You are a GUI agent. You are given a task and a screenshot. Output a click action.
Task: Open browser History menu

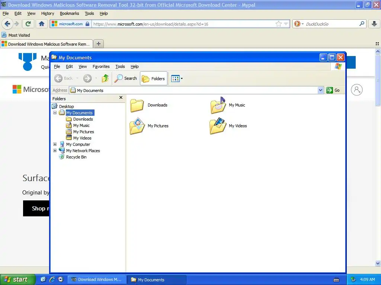tap(48, 13)
